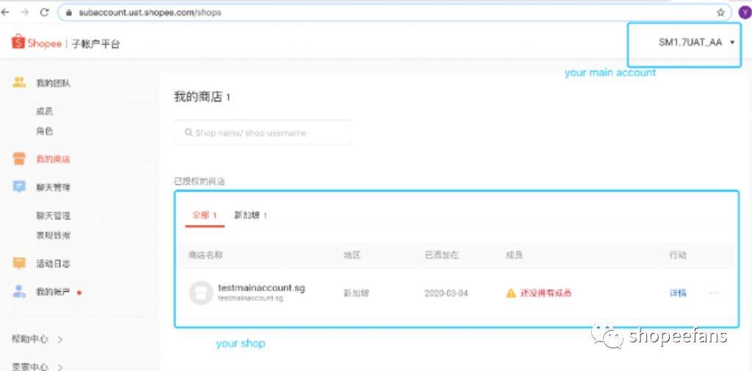The width and height of the screenshot is (752, 371).
Task: Click the 2020-03-04 date cell
Action: pyautogui.click(x=446, y=293)
